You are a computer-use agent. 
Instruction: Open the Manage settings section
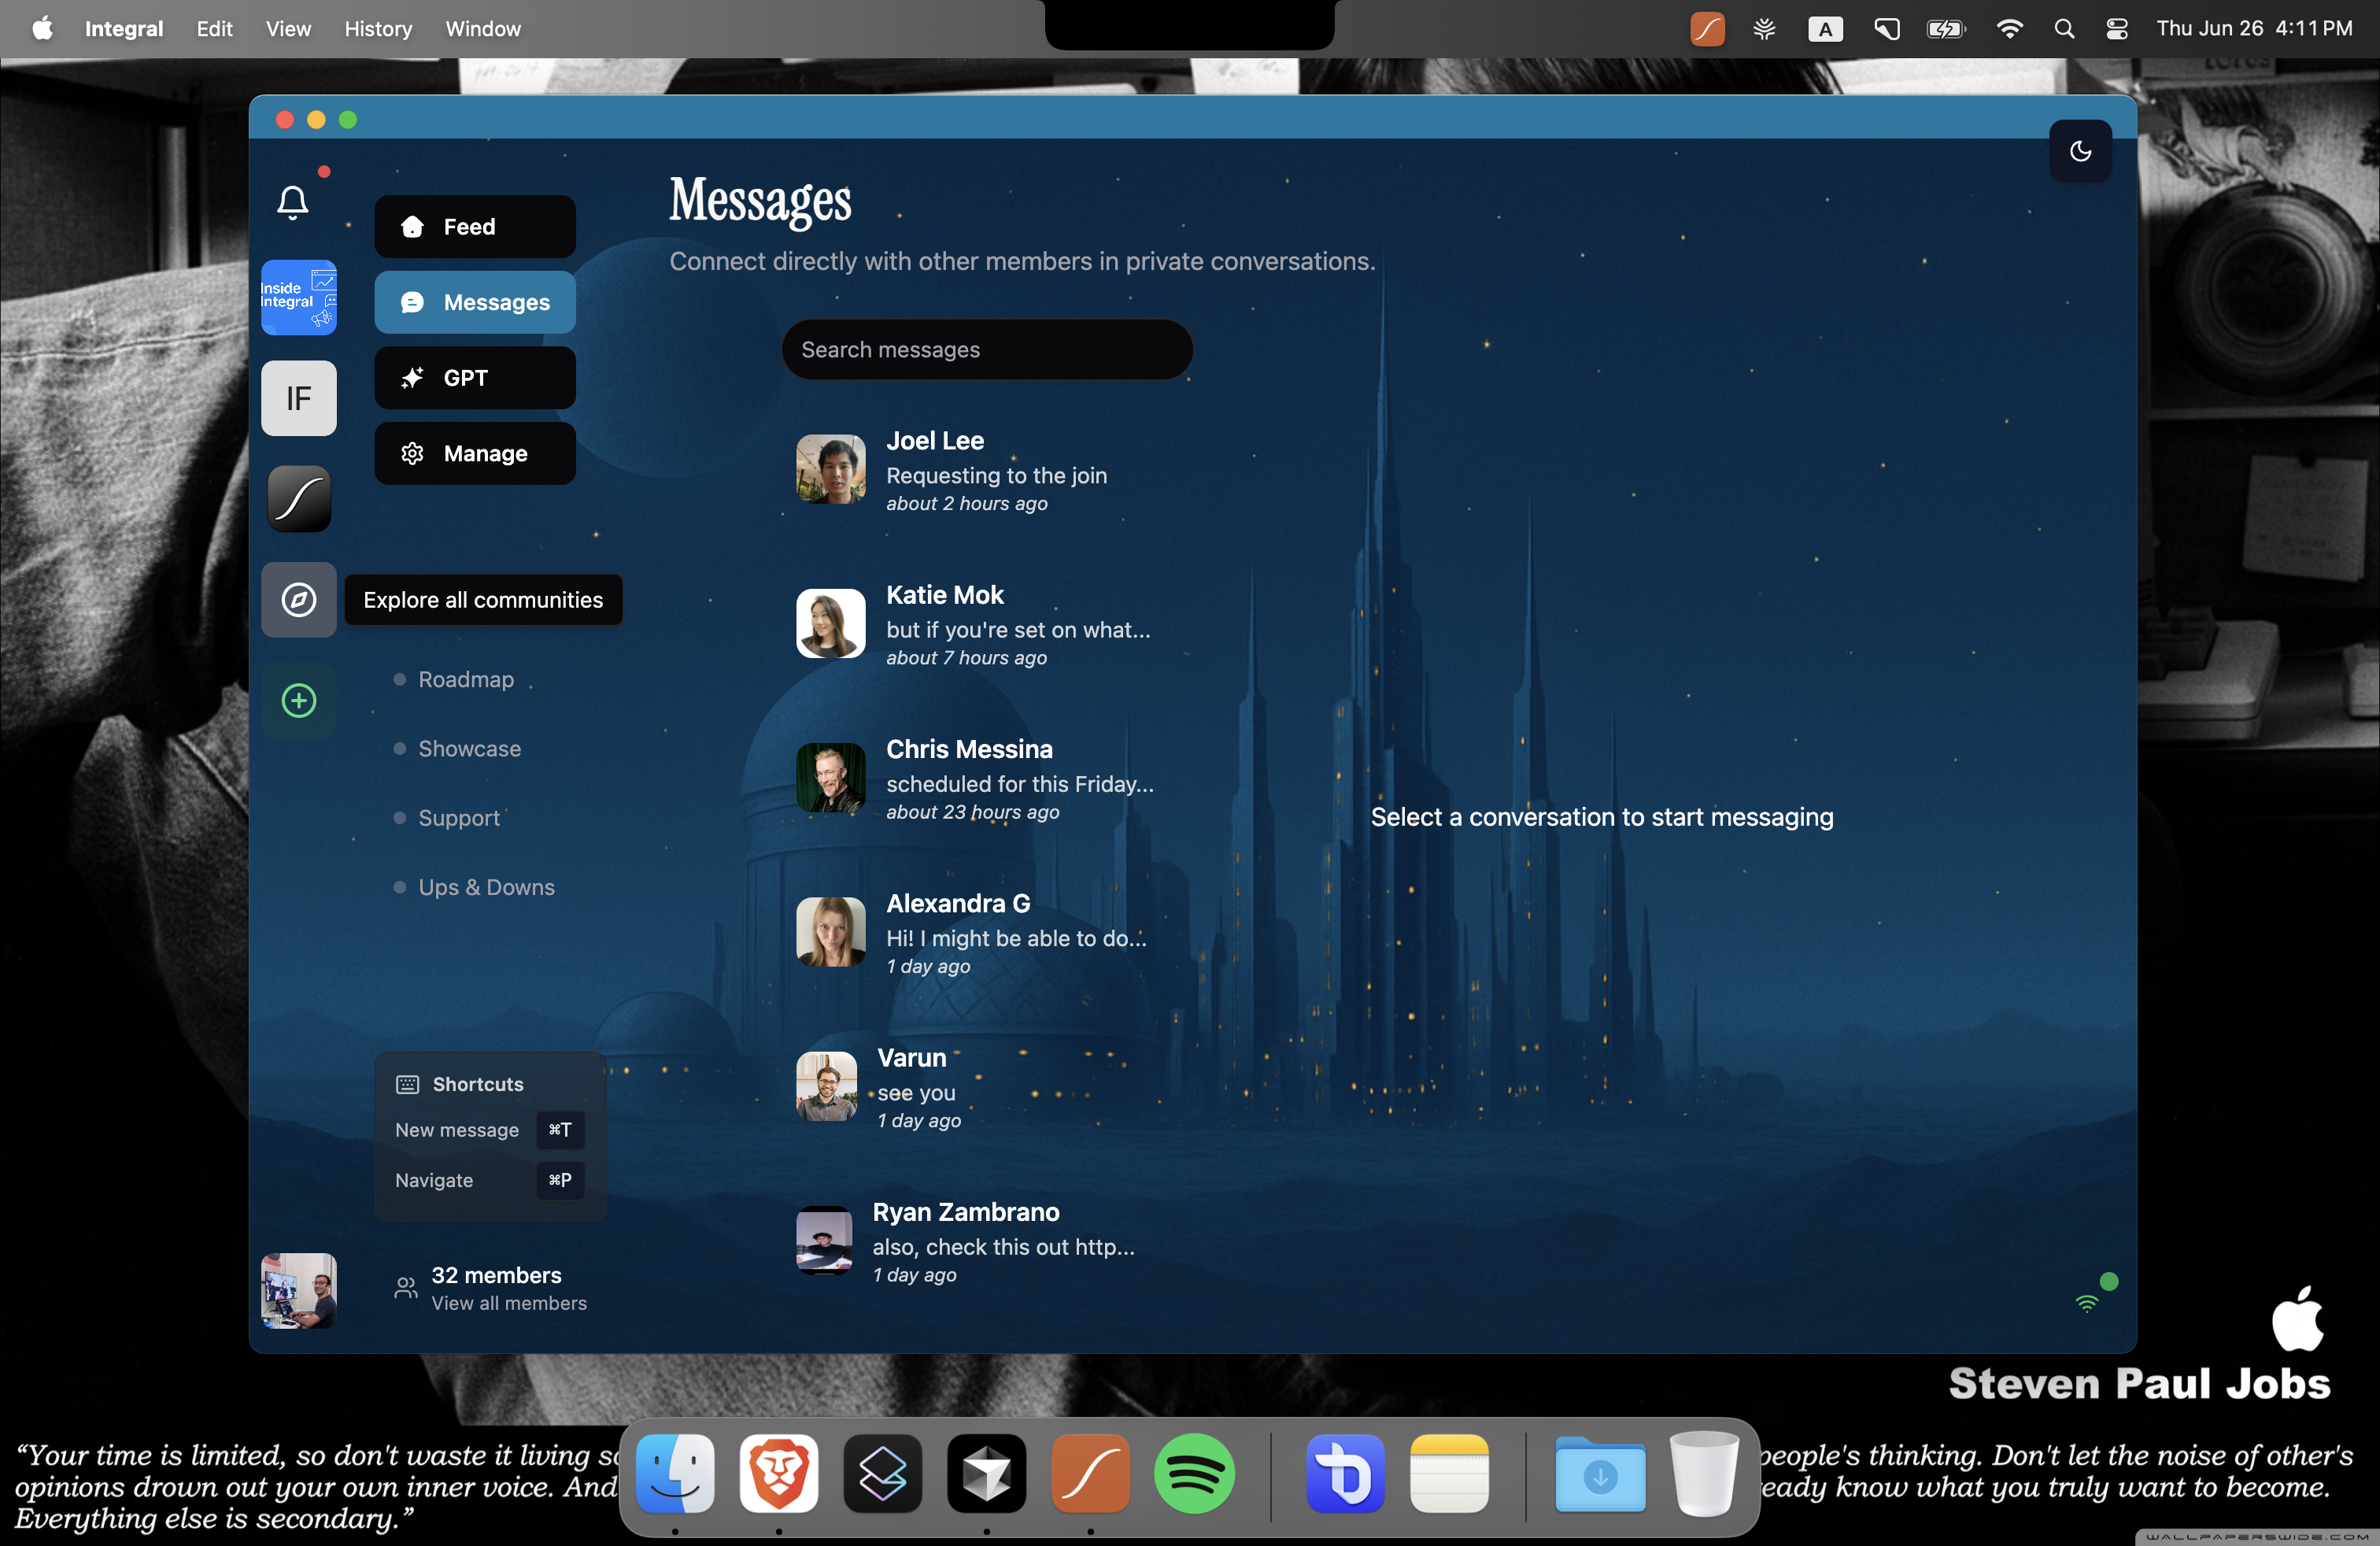(x=474, y=453)
